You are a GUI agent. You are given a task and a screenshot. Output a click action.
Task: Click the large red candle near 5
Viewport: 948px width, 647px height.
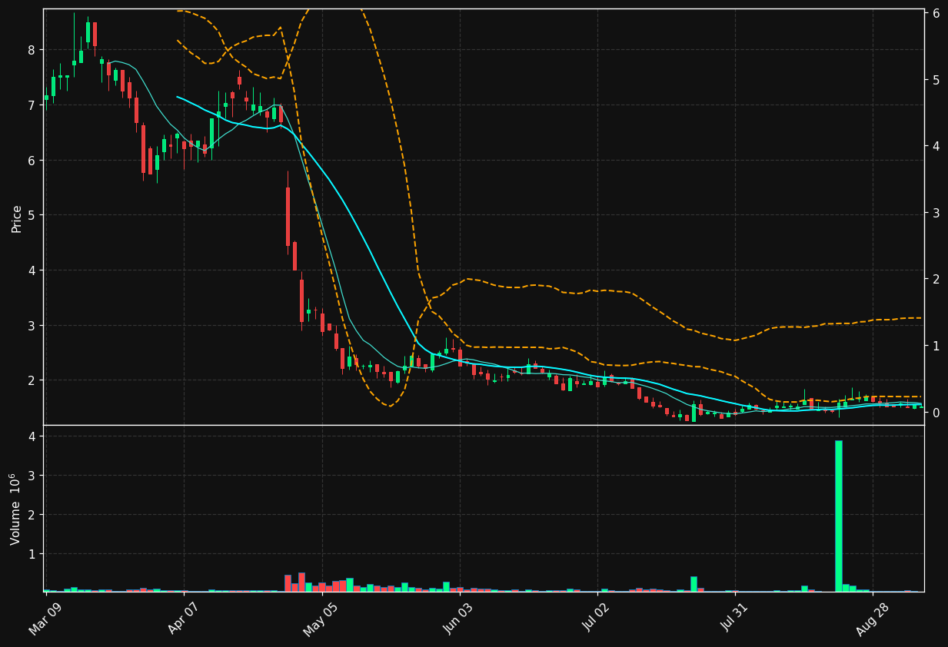[x=288, y=217]
